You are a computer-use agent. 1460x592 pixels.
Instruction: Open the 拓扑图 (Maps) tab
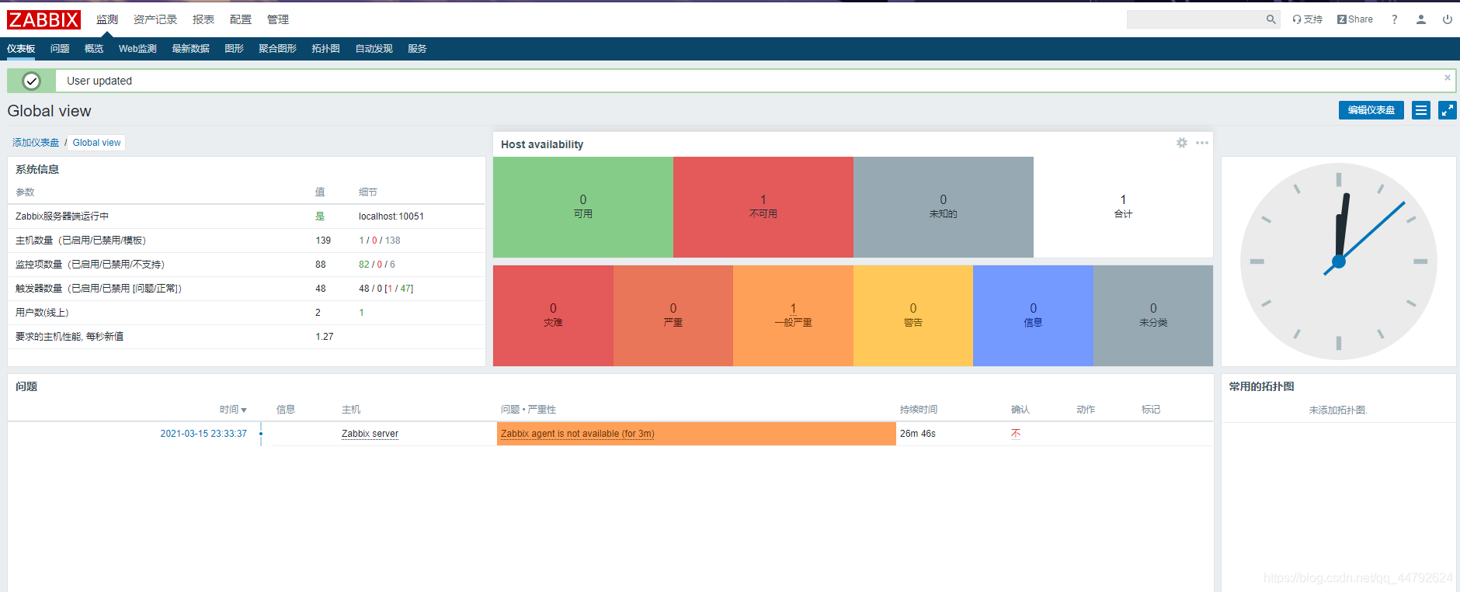point(325,48)
